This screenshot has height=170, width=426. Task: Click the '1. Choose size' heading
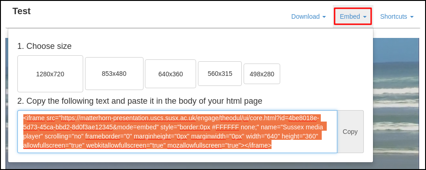[44, 46]
